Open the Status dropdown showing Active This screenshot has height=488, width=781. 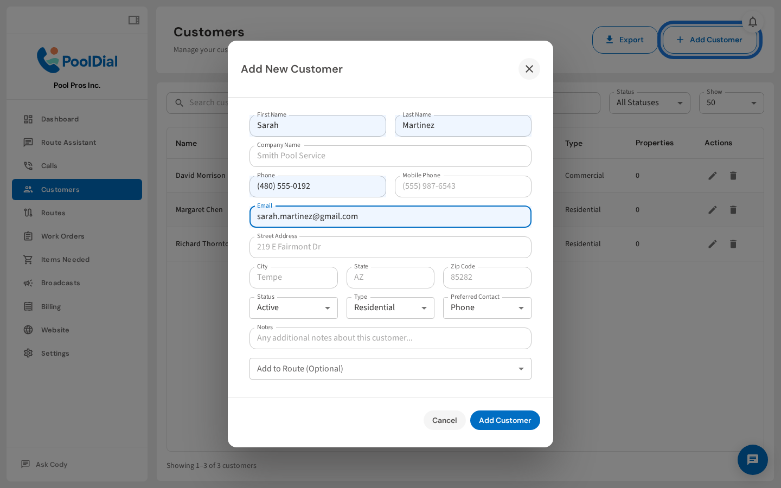click(x=293, y=307)
